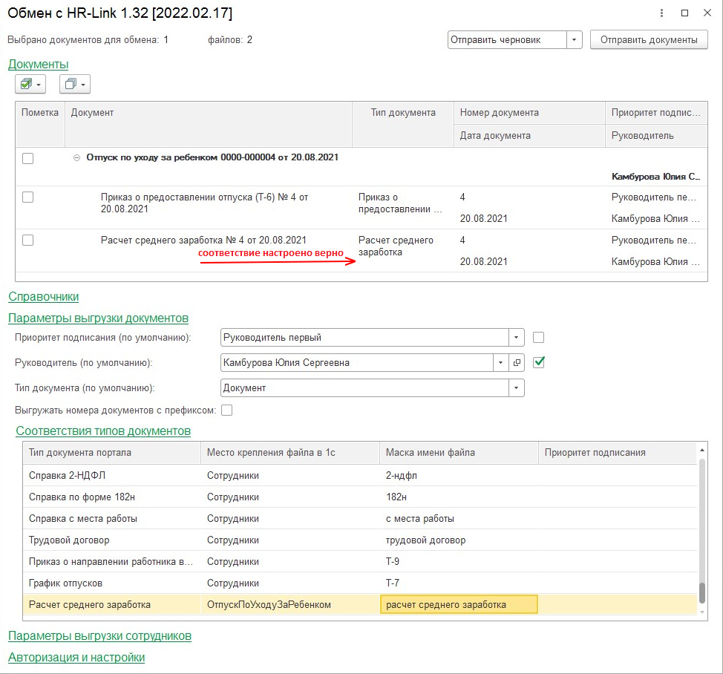This screenshot has width=723, height=674.
Task: Open the three-dot window menu
Action: pyautogui.click(x=661, y=13)
